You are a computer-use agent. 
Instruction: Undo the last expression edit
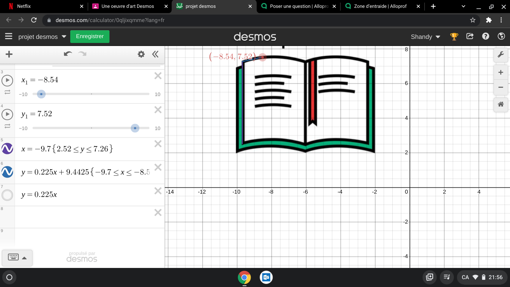tap(68, 54)
